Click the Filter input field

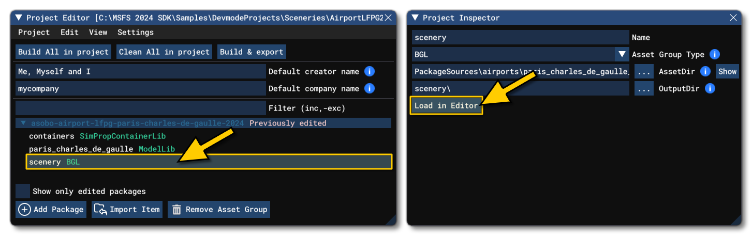point(140,108)
